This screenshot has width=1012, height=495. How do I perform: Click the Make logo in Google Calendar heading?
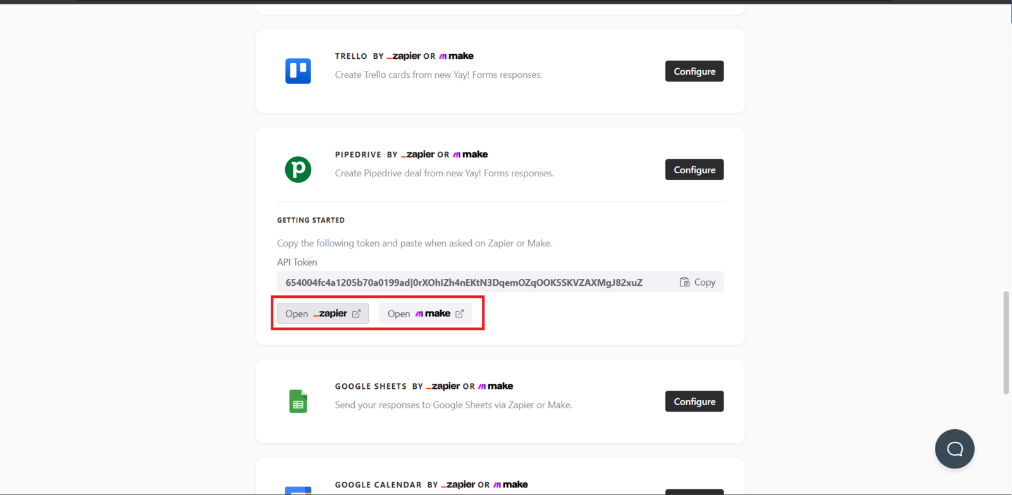pos(510,485)
